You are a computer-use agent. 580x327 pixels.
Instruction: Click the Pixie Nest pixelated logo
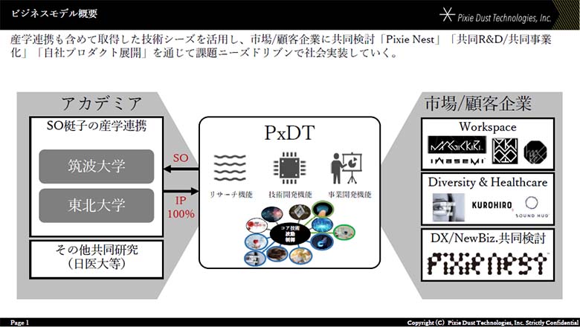[x=487, y=263]
